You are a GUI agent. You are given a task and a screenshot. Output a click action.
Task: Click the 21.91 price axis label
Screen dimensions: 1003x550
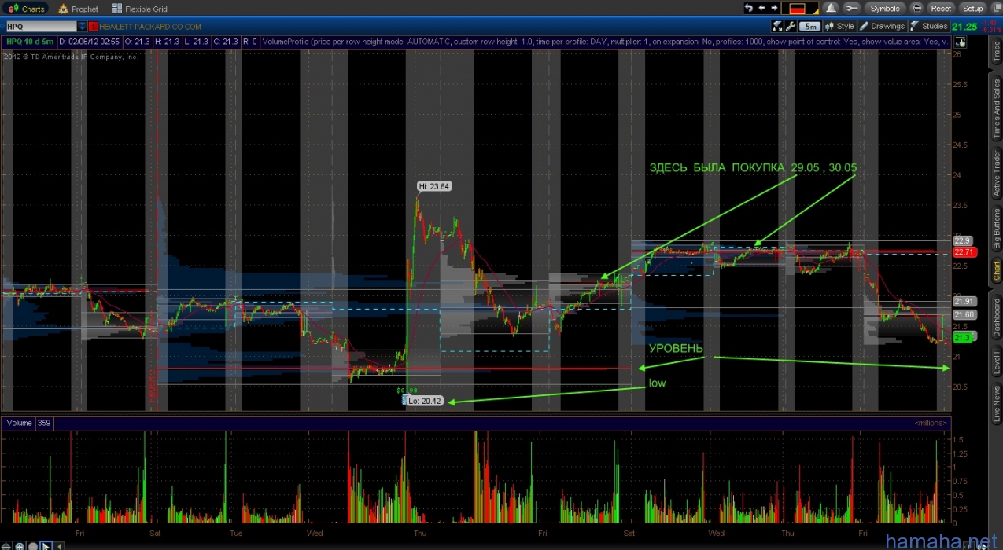pyautogui.click(x=964, y=301)
